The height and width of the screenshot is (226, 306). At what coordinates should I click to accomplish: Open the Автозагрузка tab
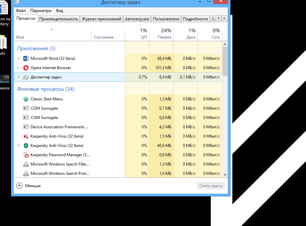tap(137, 19)
